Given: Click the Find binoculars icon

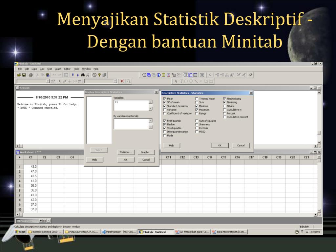Looking at the screenshot, I should [x=83, y=75].
